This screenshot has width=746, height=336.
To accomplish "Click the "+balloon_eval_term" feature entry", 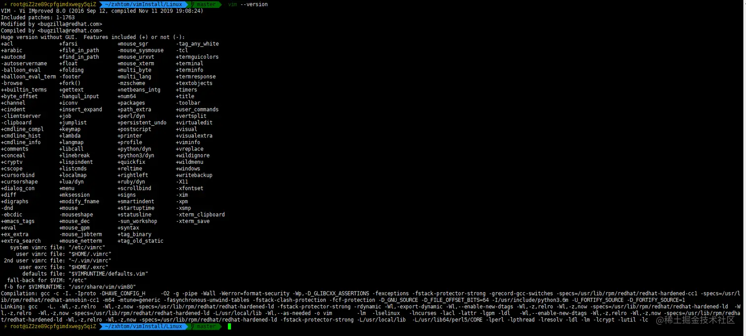I will coord(29,76).
